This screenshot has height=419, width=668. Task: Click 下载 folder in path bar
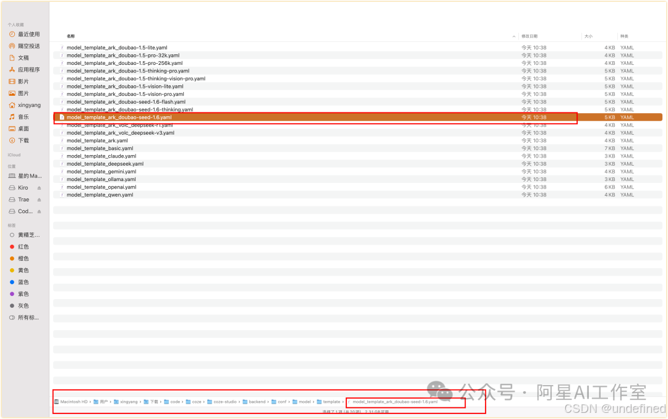(151, 402)
